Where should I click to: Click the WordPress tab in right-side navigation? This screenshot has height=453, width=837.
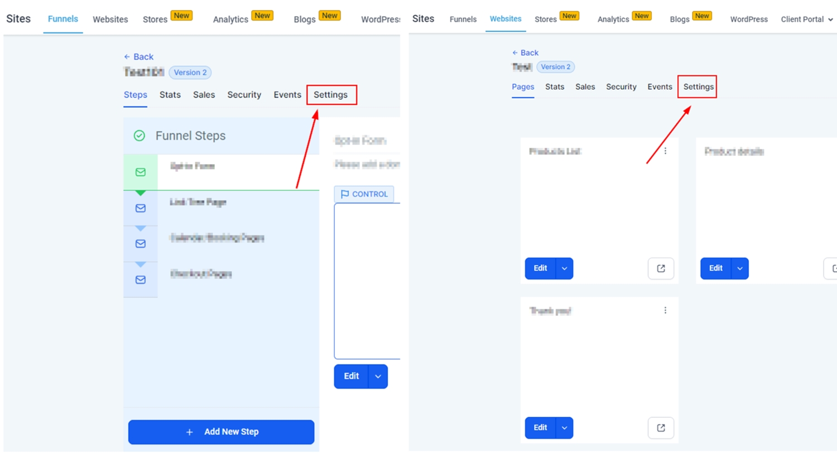tap(749, 19)
